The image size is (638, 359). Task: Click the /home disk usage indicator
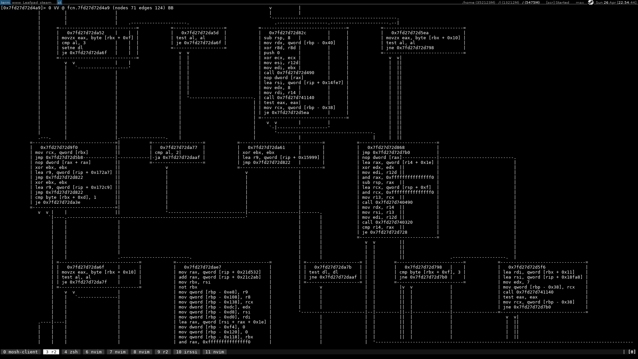(x=478, y=2)
